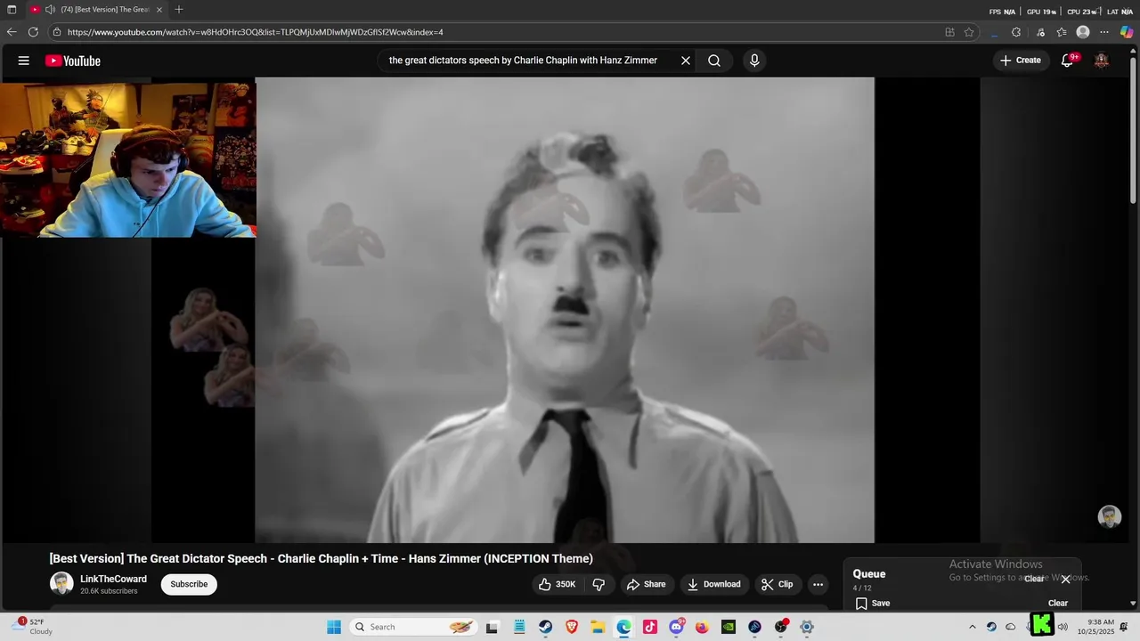Mute the tab via speaker icon
This screenshot has height=641, width=1140.
(51, 10)
